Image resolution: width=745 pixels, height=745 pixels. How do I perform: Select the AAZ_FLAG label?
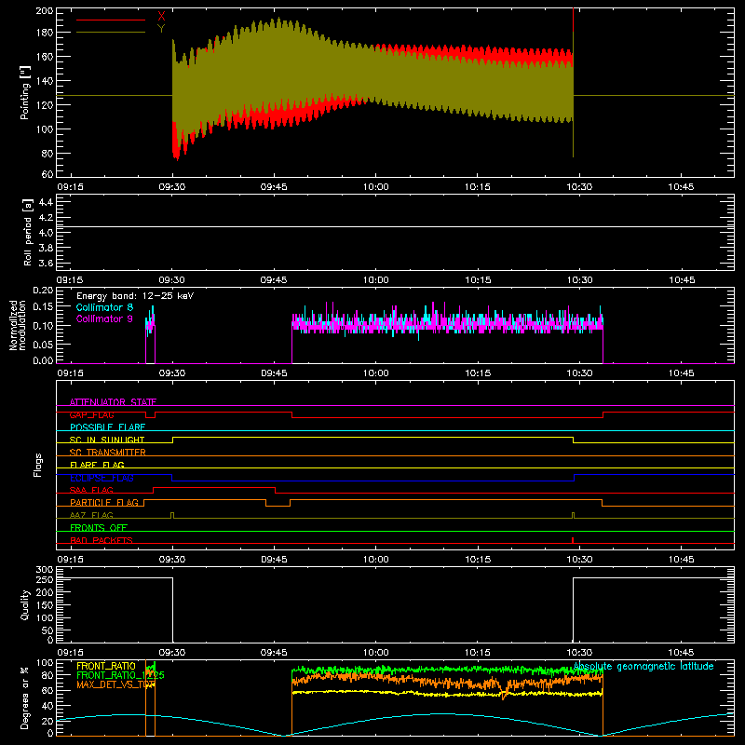91,515
